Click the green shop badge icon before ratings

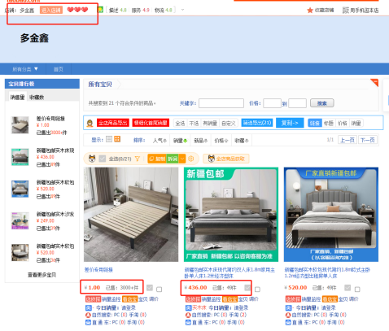tap(100, 10)
